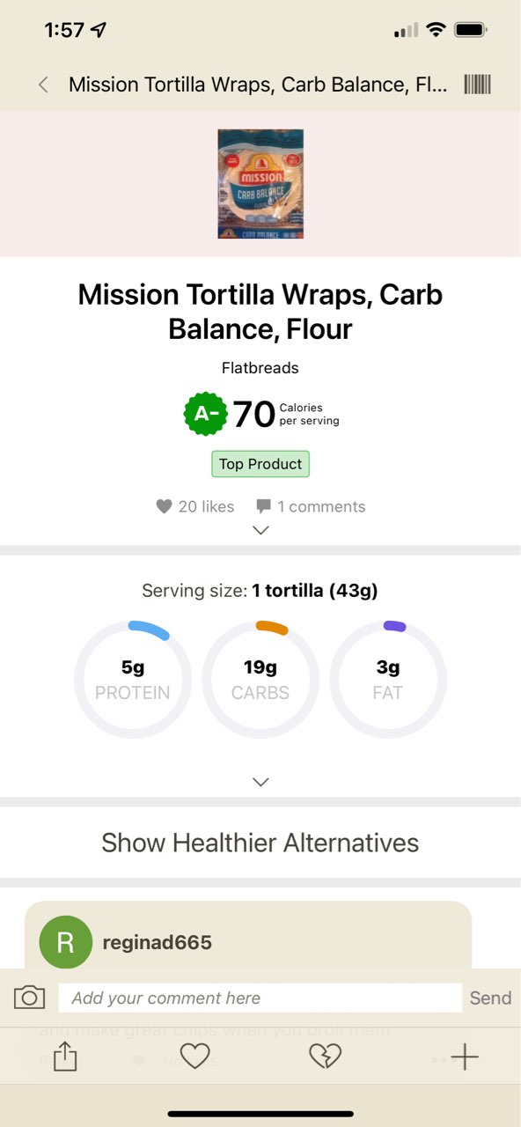Select the Flatbreads category label
Viewport: 521px width, 1127px height.
click(260, 368)
